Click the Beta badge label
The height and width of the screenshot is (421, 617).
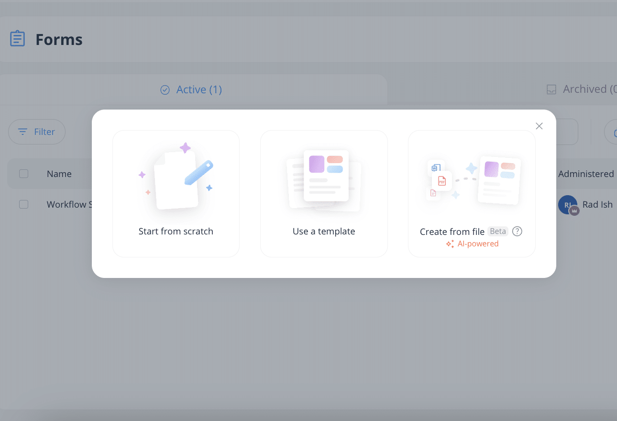pos(498,231)
